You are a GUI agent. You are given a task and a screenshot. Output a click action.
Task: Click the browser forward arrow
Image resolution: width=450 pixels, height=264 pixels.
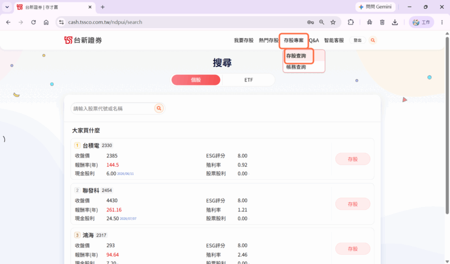click(21, 22)
